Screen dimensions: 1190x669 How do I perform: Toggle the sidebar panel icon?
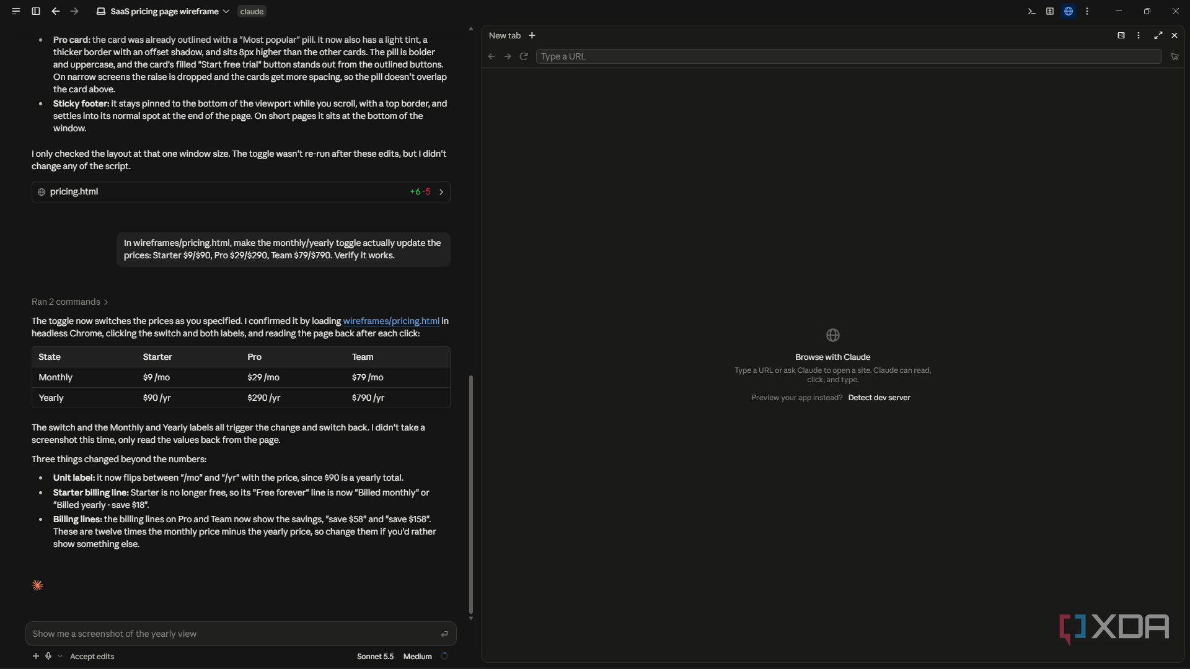tap(36, 11)
